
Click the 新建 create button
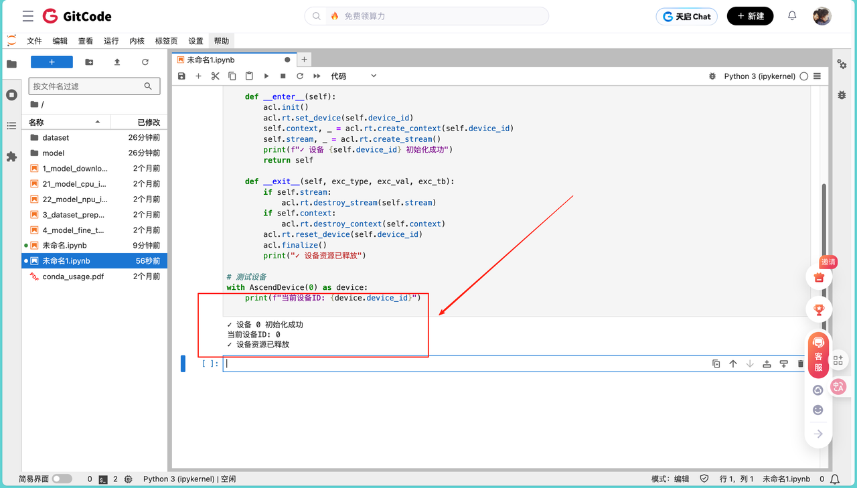[x=750, y=16]
